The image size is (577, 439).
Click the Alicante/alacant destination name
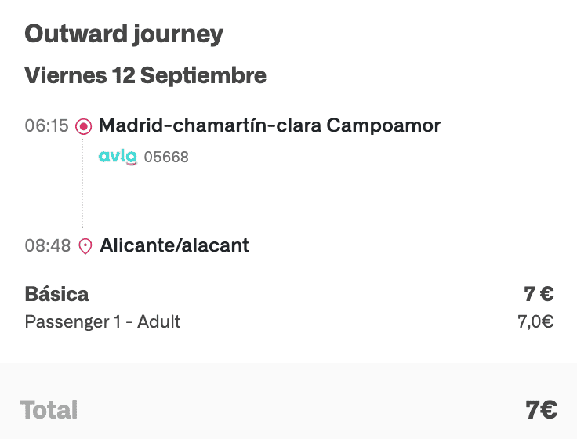pyautogui.click(x=174, y=245)
